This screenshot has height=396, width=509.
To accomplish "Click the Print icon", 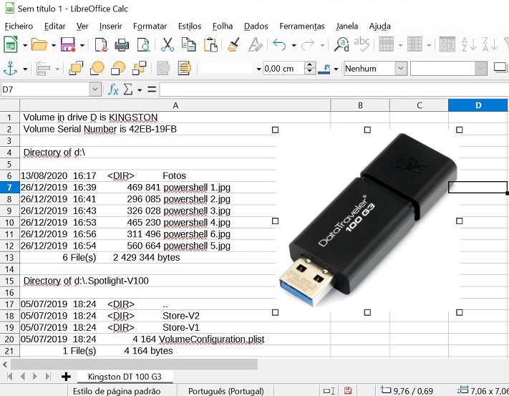I will [x=122, y=45].
